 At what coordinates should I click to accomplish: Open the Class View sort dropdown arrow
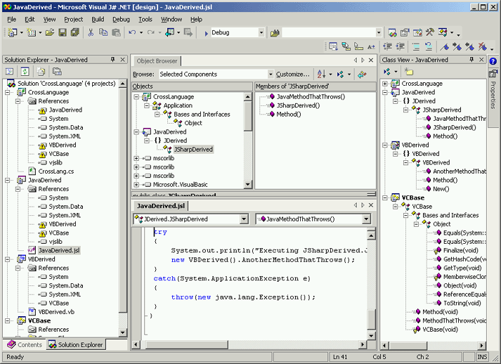coord(396,71)
